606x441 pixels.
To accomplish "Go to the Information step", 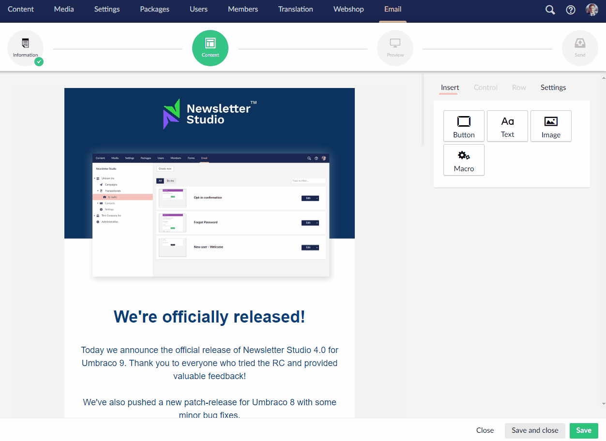I will coord(25,48).
